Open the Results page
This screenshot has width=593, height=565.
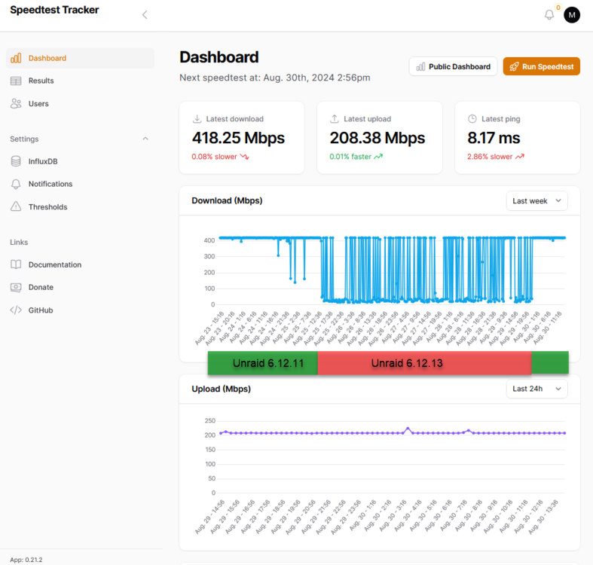pos(80,81)
